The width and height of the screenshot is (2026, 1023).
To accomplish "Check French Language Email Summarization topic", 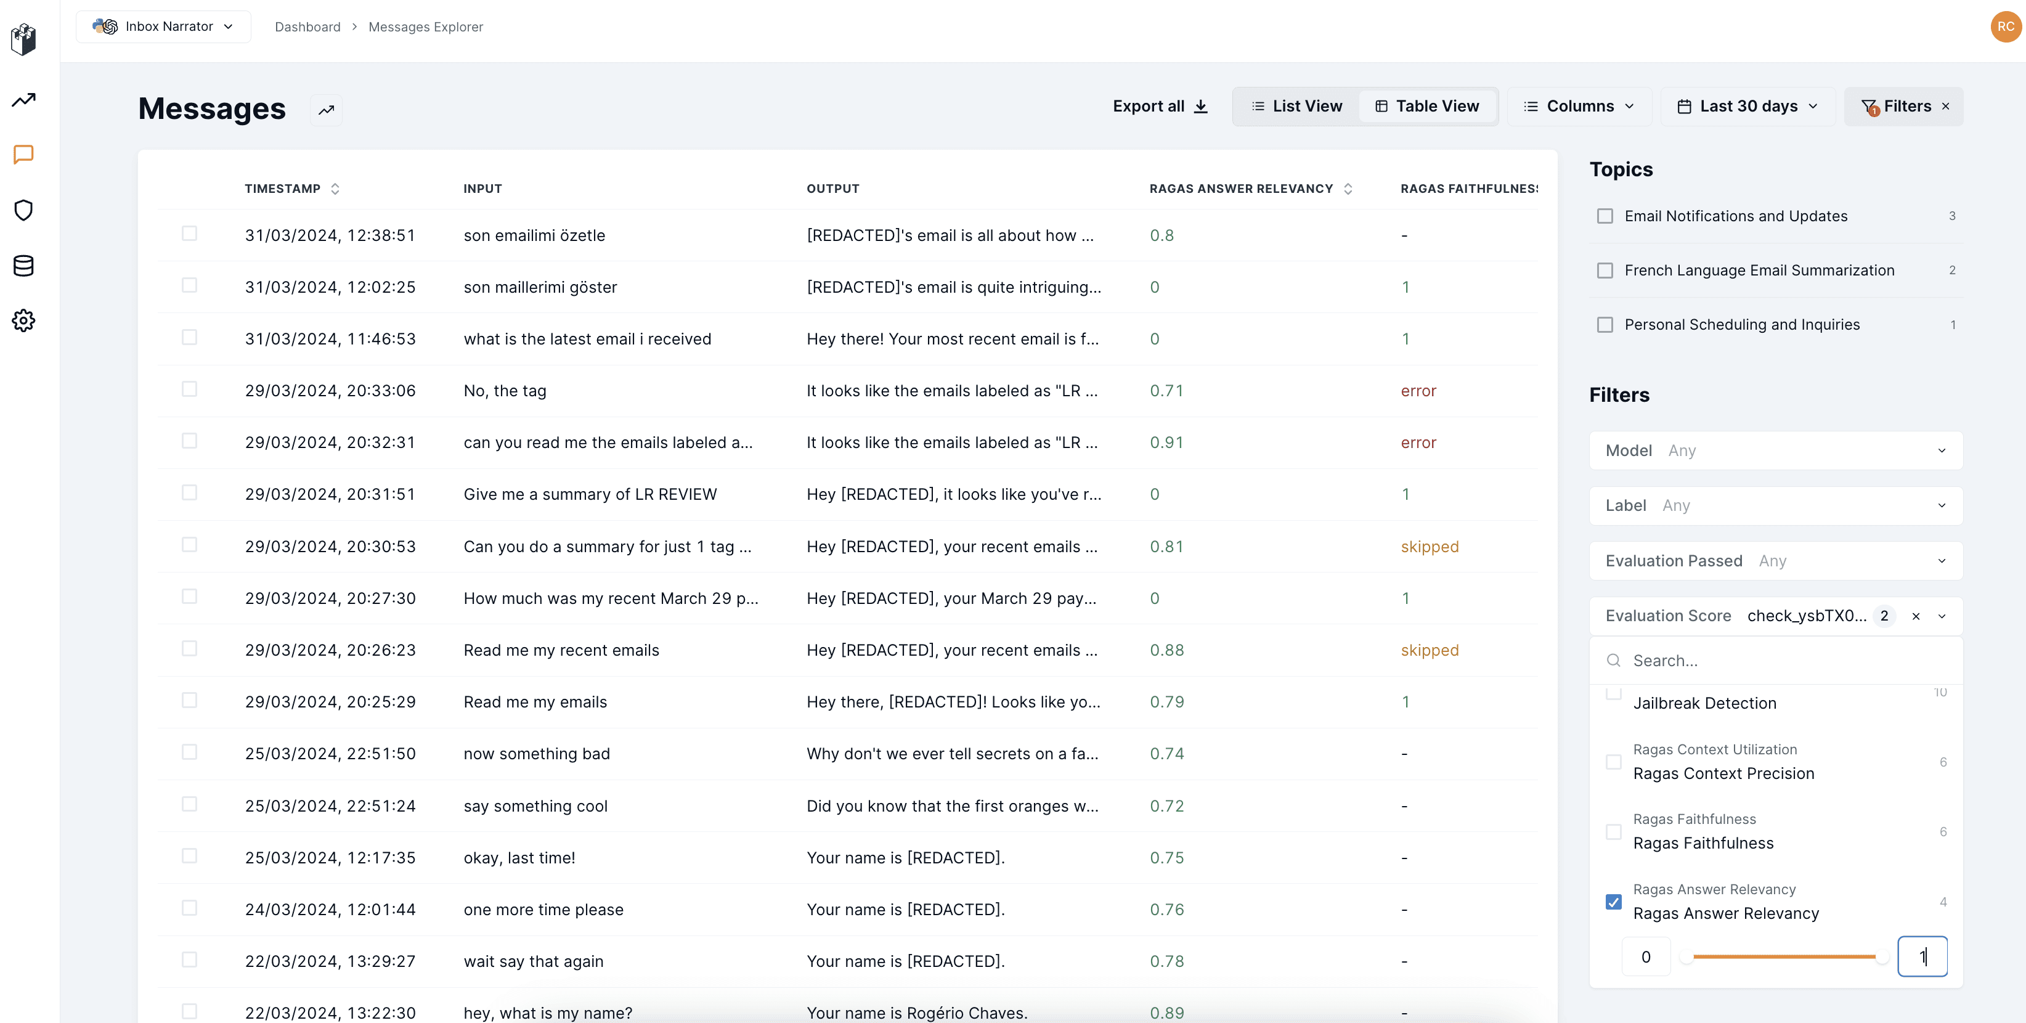I will point(1605,271).
